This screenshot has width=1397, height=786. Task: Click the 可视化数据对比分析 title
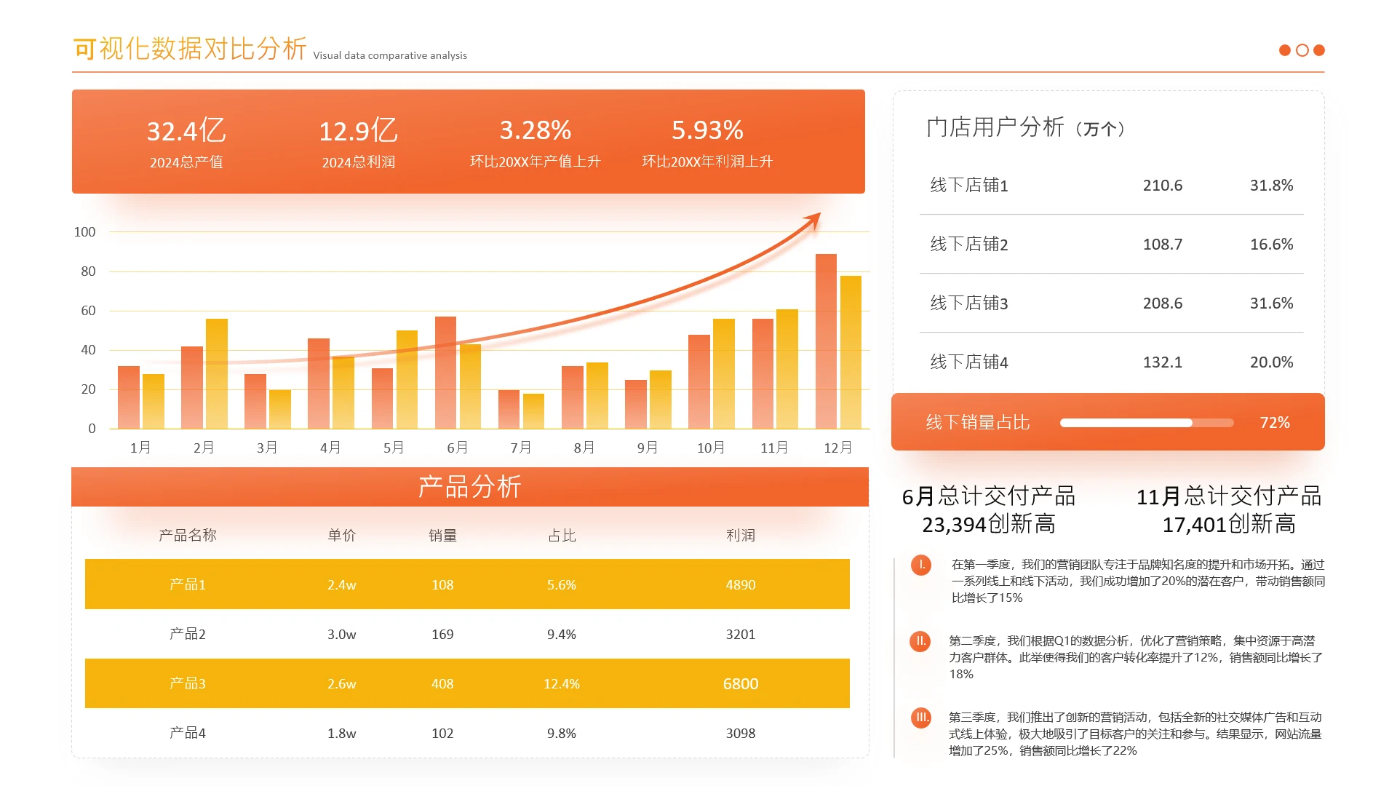(190, 49)
